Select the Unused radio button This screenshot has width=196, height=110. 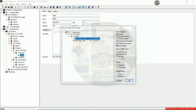117,34
